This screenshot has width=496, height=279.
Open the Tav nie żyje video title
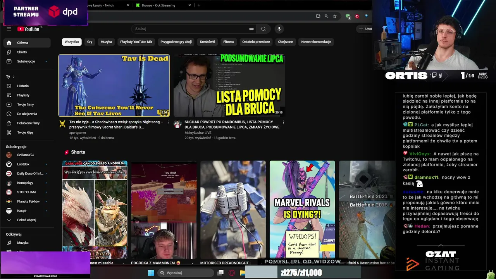click(x=116, y=124)
